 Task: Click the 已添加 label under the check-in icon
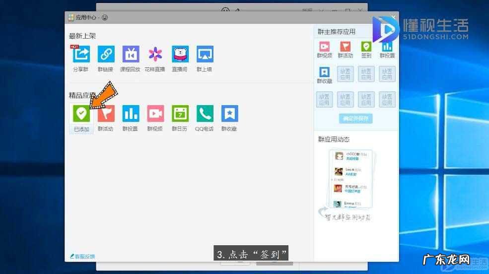click(x=81, y=129)
